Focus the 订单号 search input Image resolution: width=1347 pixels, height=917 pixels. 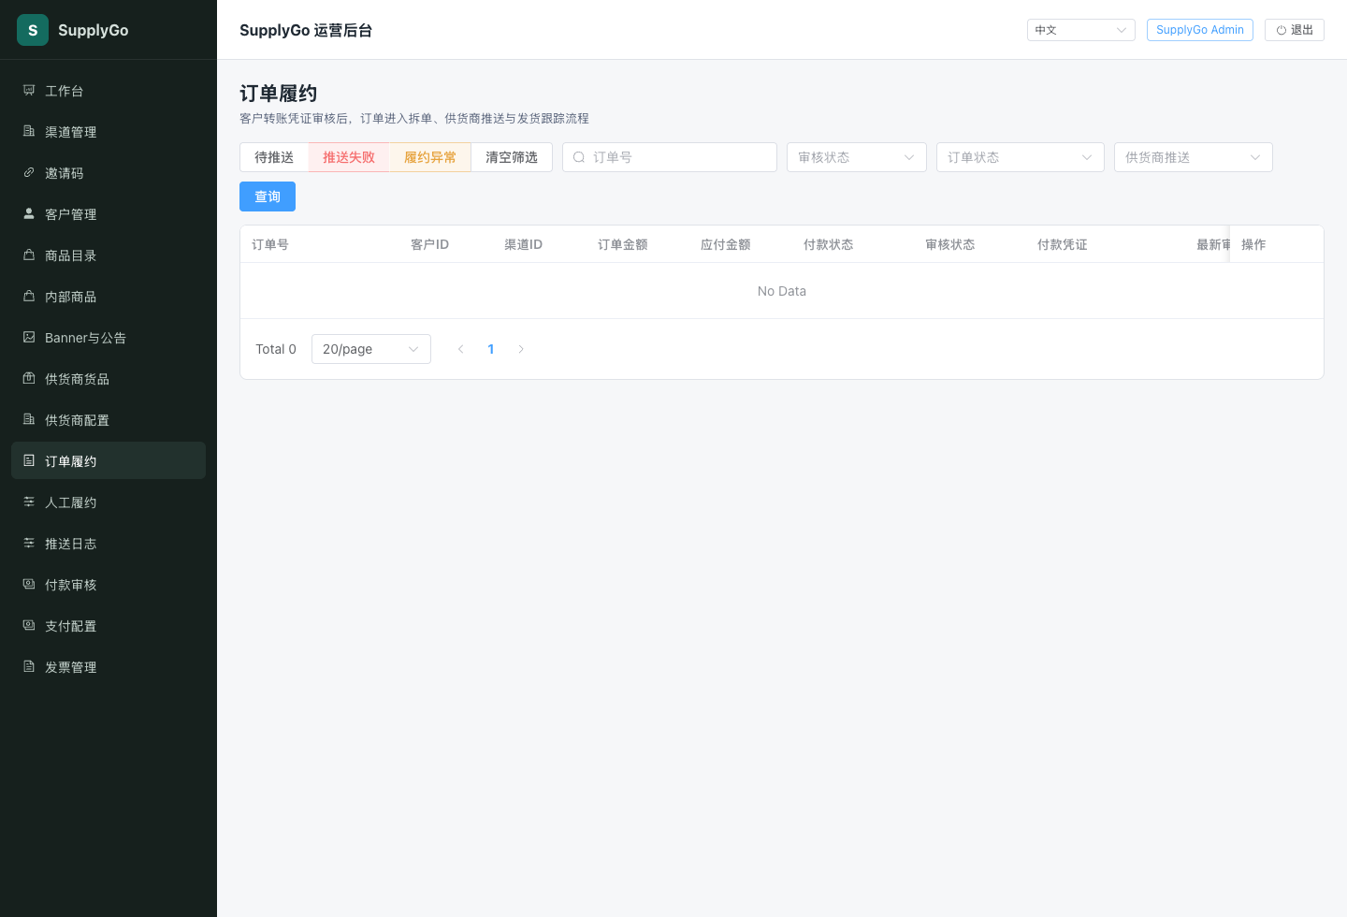(670, 157)
